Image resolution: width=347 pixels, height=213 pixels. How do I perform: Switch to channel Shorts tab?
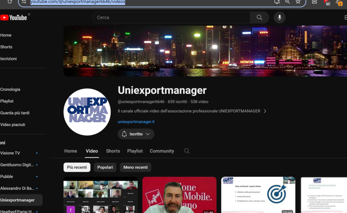[113, 151]
